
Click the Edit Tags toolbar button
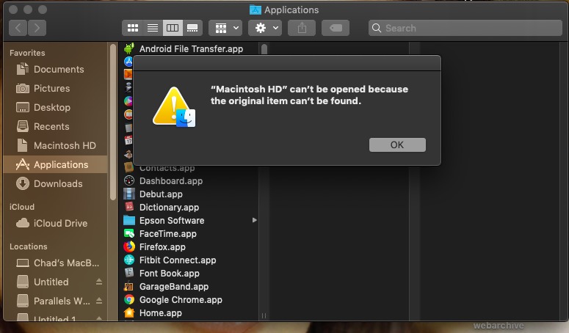[336, 28]
